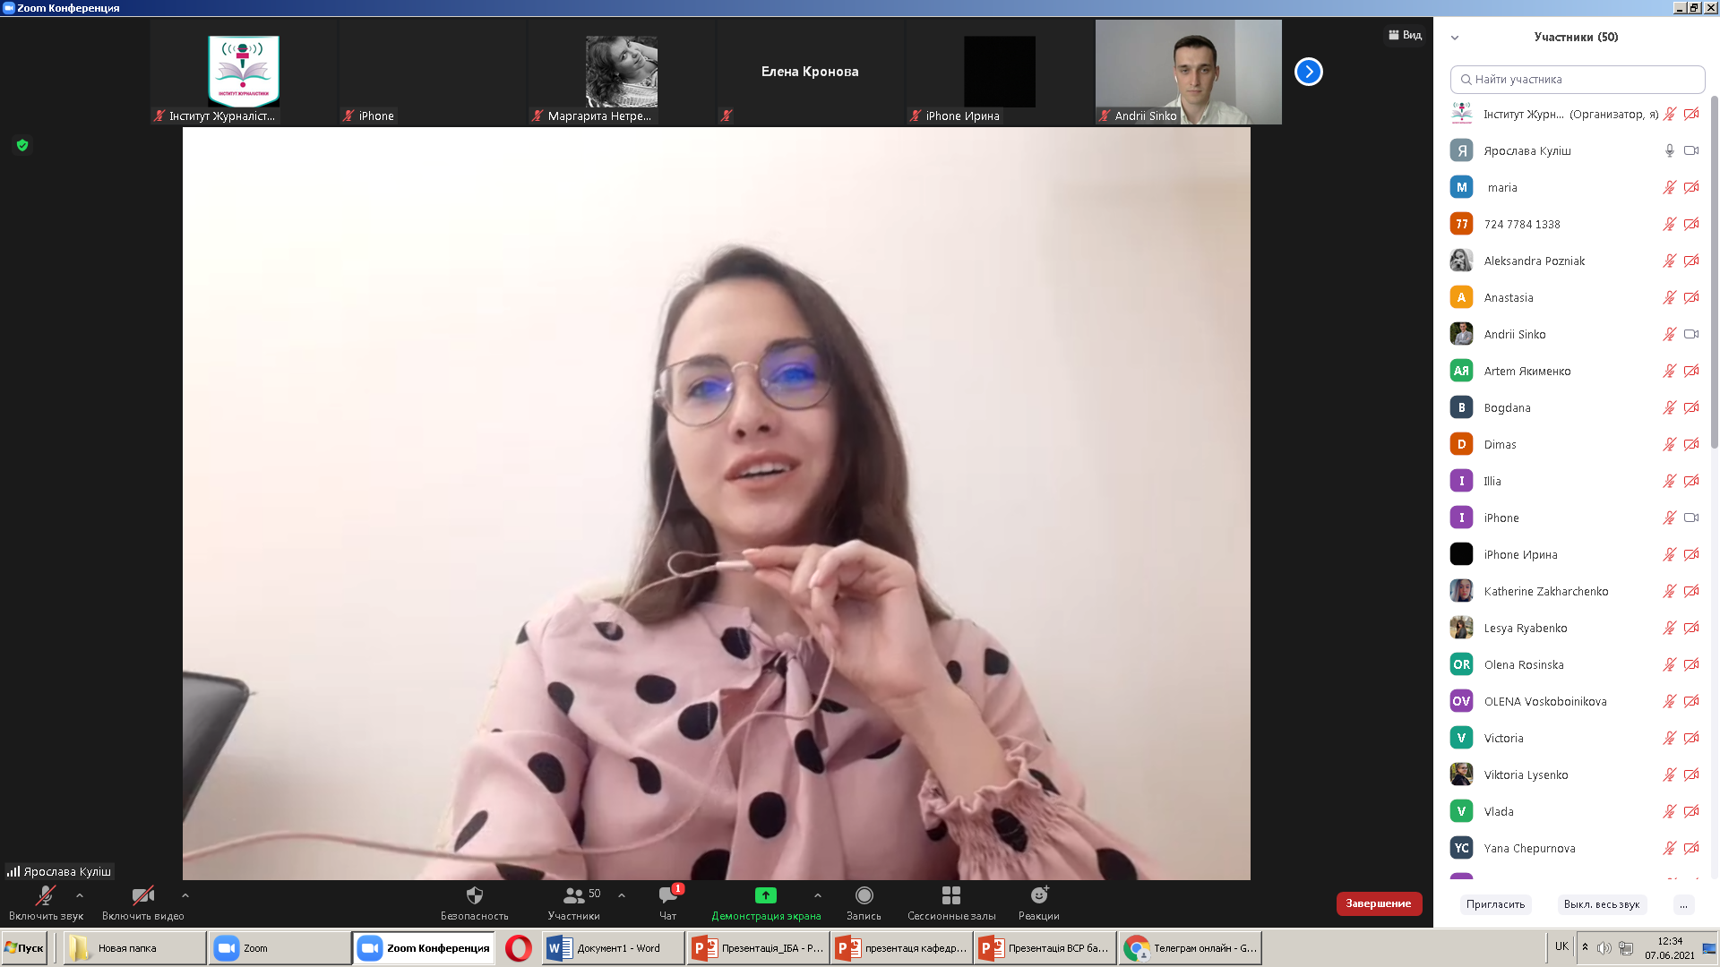Turn on camera via Включить видео
This screenshot has height=967, width=1720.
[142, 895]
